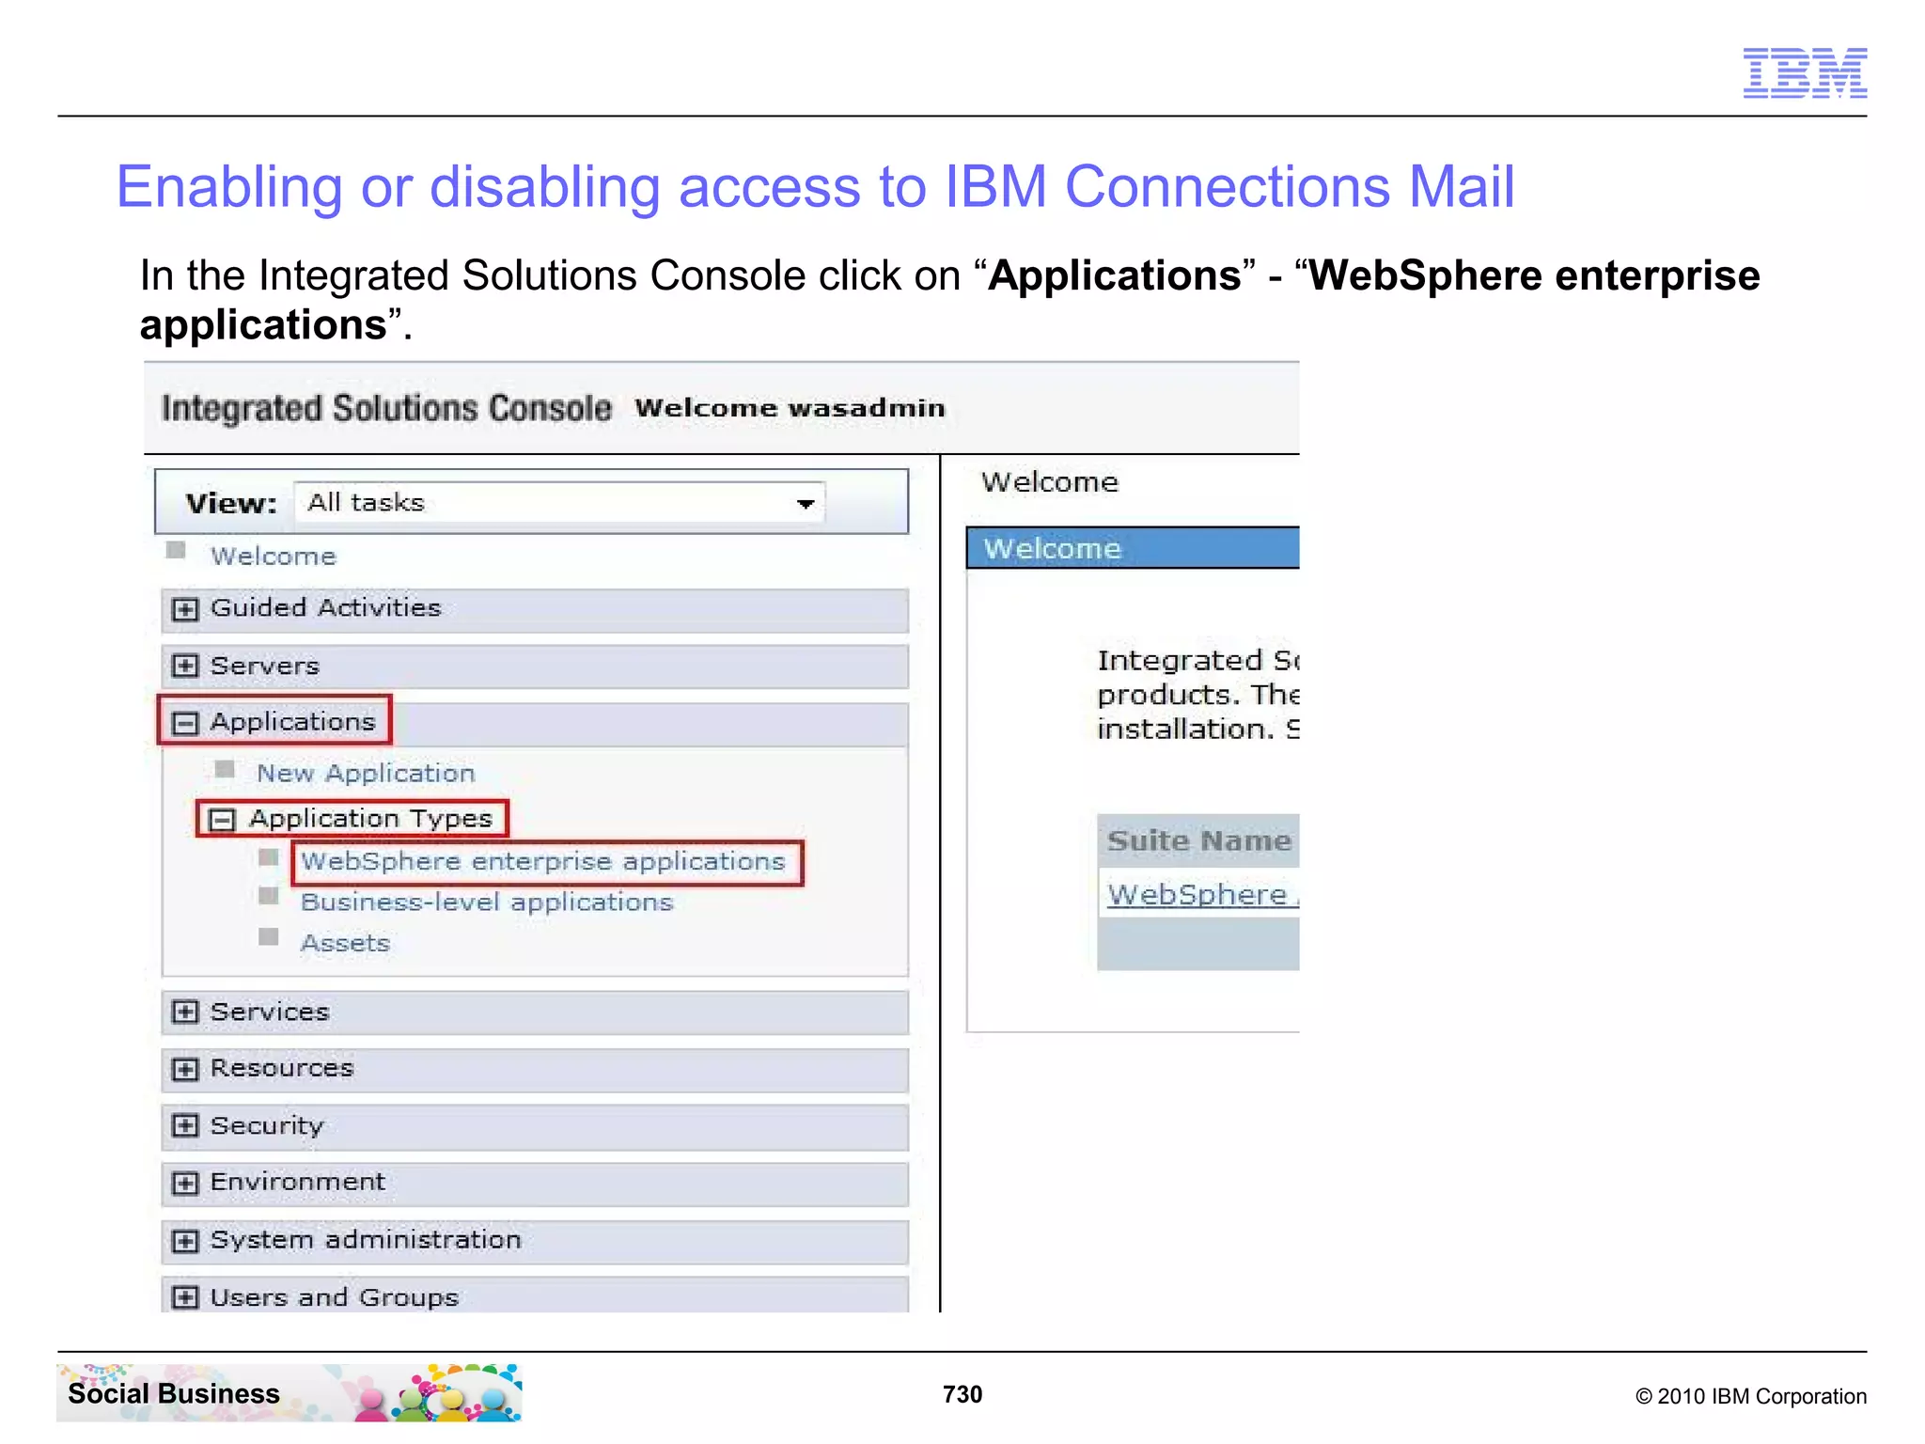Select the Guided Activities label
Image resolution: width=1925 pixels, height=1444 pixels.
click(x=325, y=608)
